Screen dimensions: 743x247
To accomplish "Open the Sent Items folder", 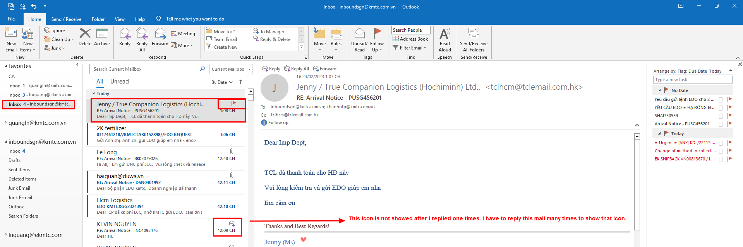I will click(19, 170).
